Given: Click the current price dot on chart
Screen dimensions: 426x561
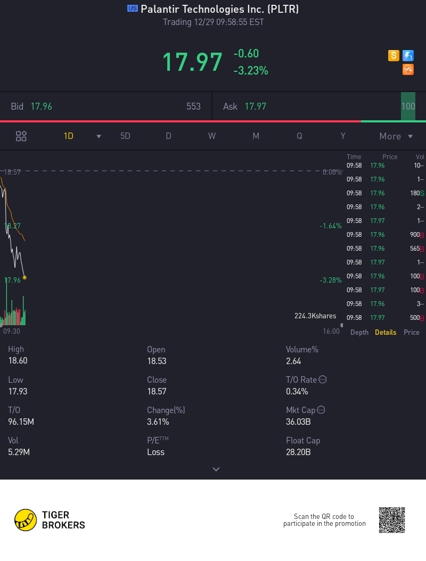Looking at the screenshot, I should 24,277.
